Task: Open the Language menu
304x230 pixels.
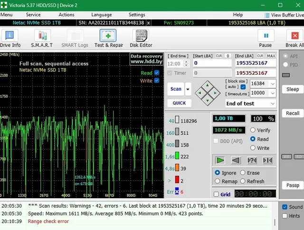Action: [102, 15]
